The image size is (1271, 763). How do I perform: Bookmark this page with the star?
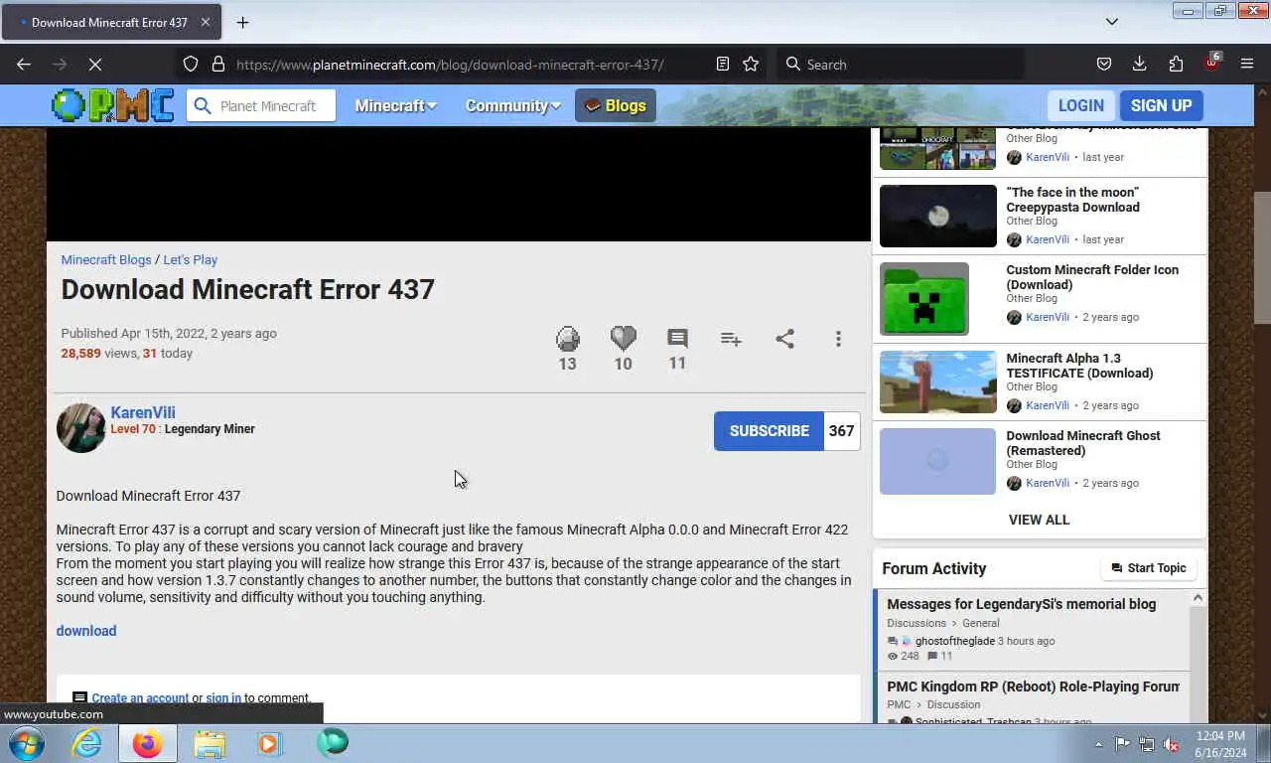tap(751, 64)
